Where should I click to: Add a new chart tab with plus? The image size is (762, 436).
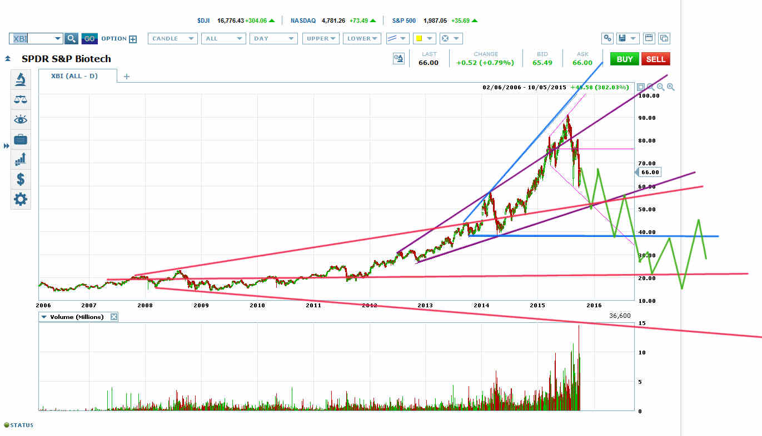pyautogui.click(x=126, y=77)
